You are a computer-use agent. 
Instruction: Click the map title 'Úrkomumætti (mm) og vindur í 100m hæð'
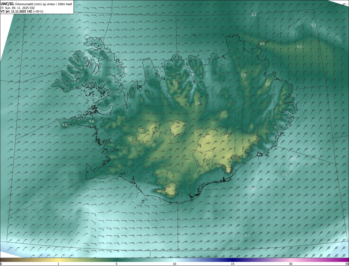tap(44, 4)
